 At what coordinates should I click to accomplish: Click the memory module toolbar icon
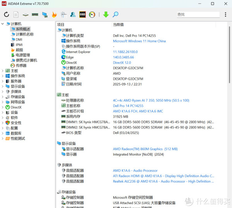(x=35, y=15)
